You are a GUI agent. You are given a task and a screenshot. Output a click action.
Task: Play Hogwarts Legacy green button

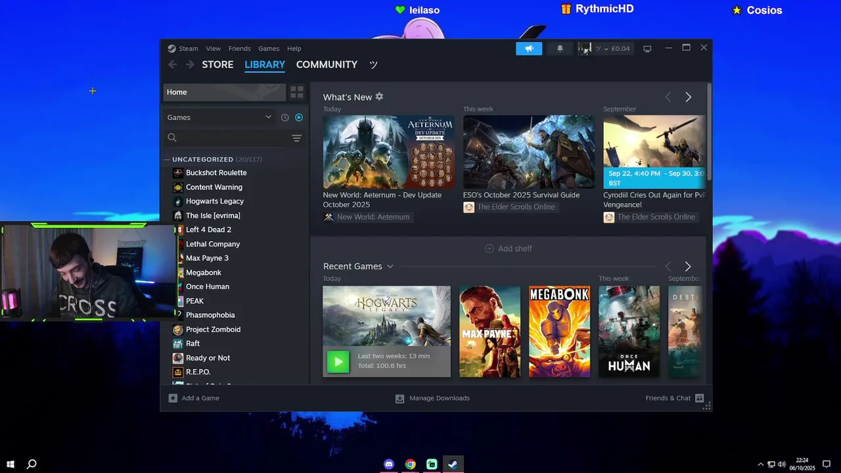(338, 361)
